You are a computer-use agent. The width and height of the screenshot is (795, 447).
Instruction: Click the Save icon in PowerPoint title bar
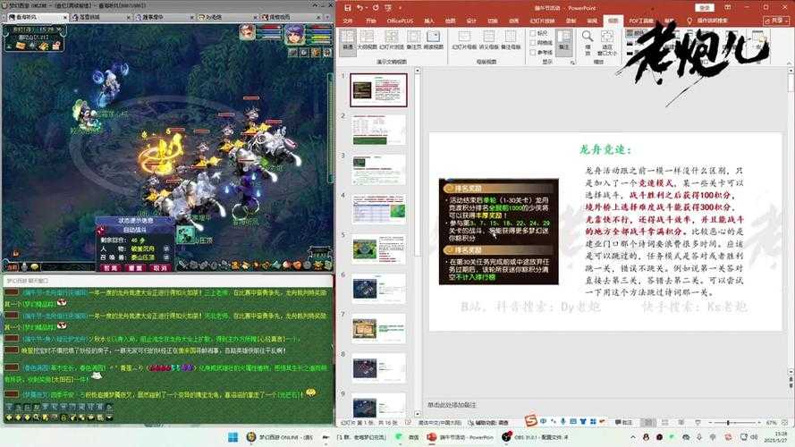347,8
